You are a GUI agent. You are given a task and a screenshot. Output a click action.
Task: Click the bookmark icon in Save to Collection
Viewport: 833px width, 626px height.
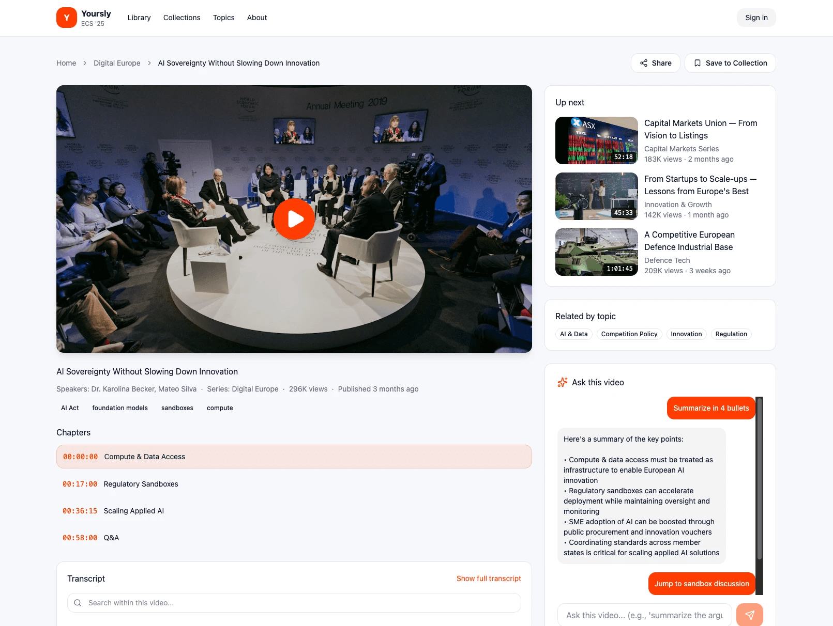tap(698, 63)
